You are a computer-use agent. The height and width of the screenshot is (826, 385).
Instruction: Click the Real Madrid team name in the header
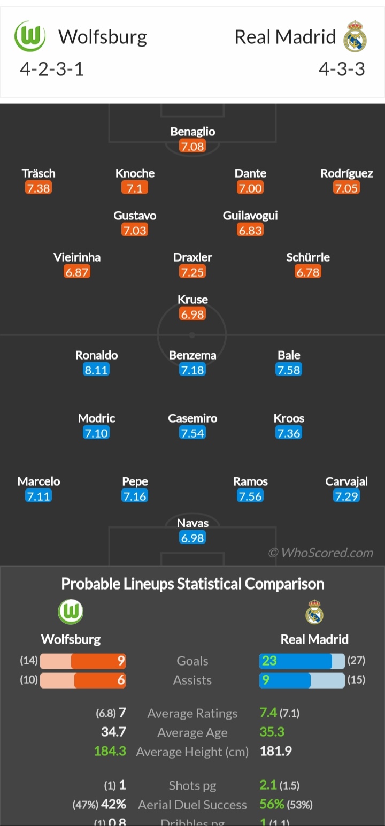[285, 37]
